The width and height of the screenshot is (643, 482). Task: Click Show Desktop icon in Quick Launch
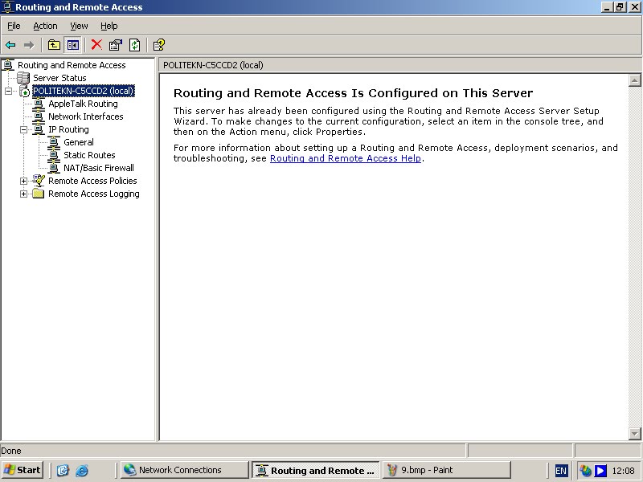click(x=63, y=470)
